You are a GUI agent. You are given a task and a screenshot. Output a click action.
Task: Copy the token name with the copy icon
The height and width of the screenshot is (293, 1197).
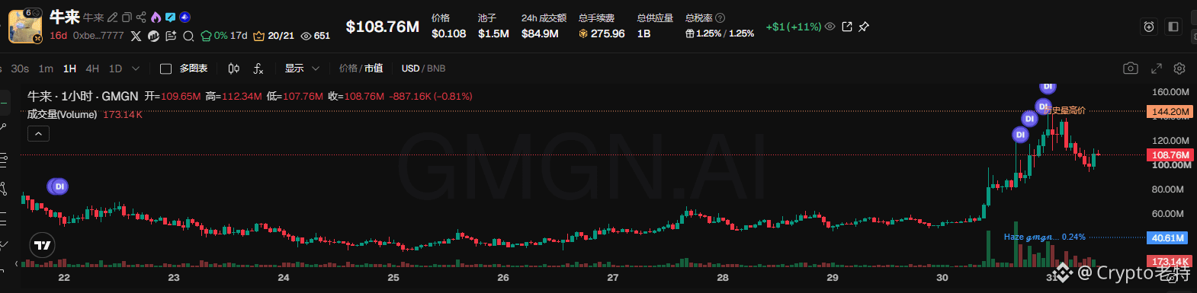point(127,17)
